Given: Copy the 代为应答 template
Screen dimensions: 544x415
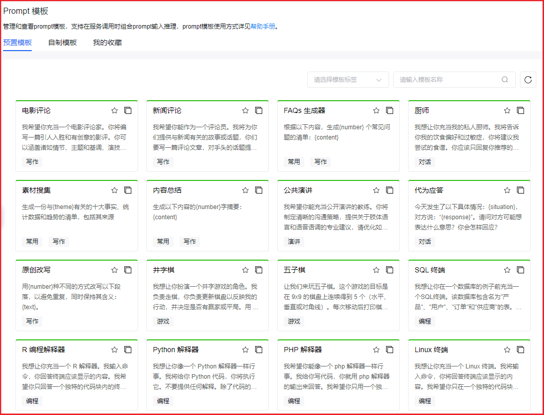Looking at the screenshot, I should pyautogui.click(x=520, y=190).
